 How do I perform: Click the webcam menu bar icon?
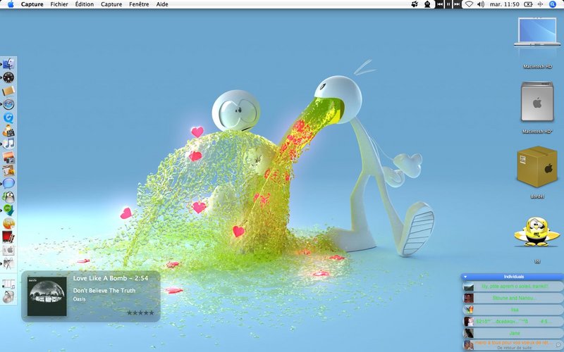point(427,4)
